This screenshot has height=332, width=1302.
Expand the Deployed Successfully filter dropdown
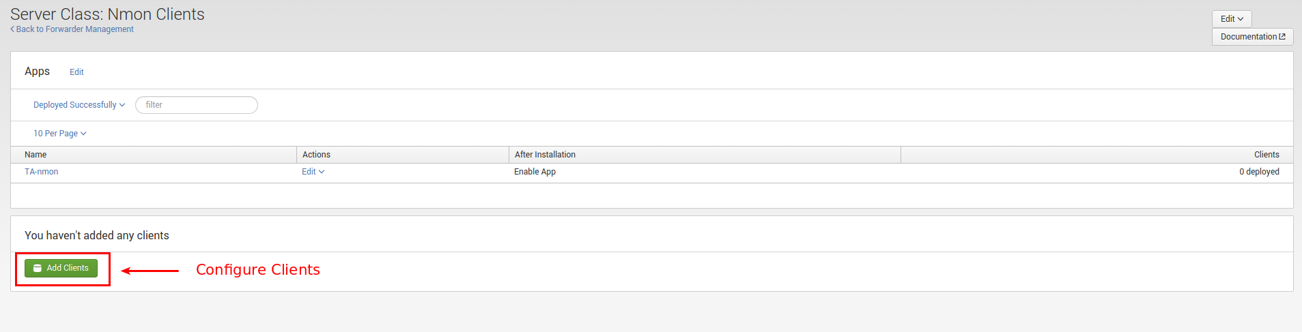coord(79,105)
